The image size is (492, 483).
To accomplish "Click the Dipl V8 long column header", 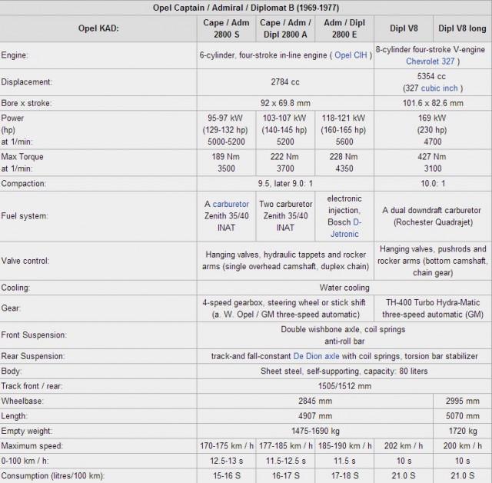I will [x=462, y=28].
